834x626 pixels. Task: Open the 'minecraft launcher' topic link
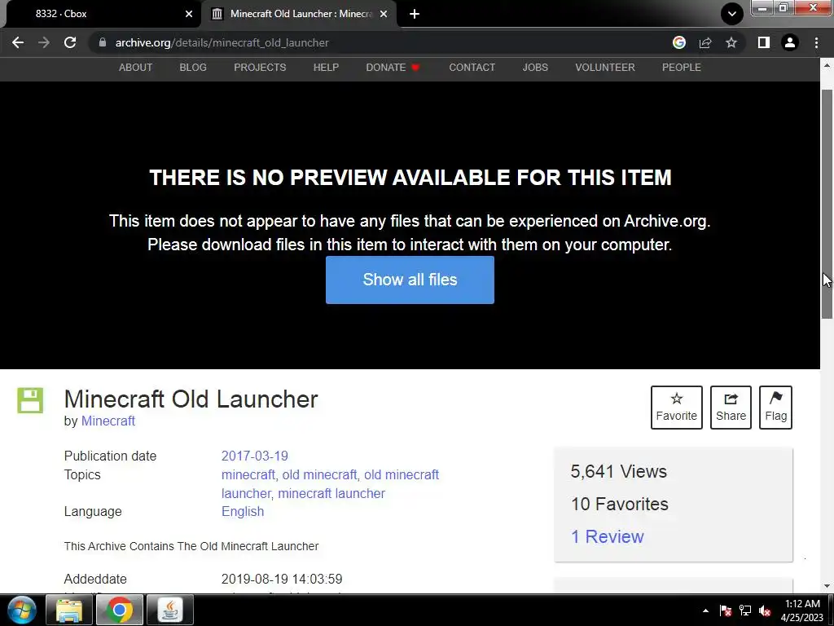[x=331, y=493]
